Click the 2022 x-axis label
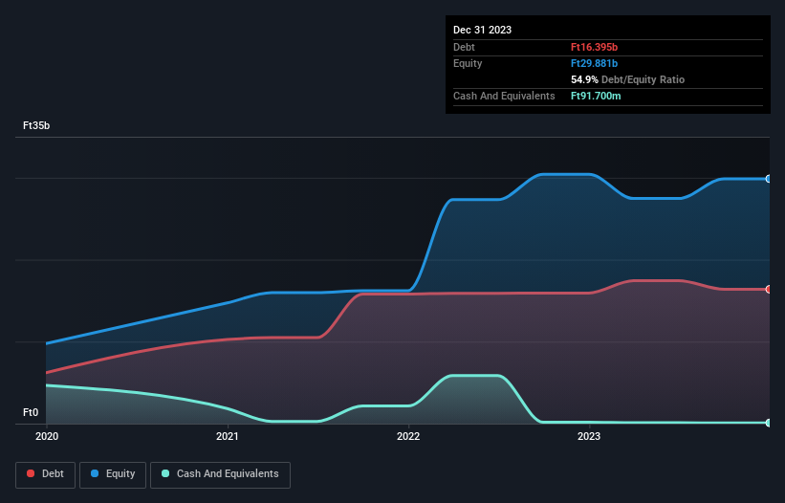785x503 pixels. coord(408,436)
